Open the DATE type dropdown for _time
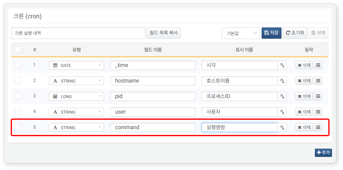 click(76, 65)
